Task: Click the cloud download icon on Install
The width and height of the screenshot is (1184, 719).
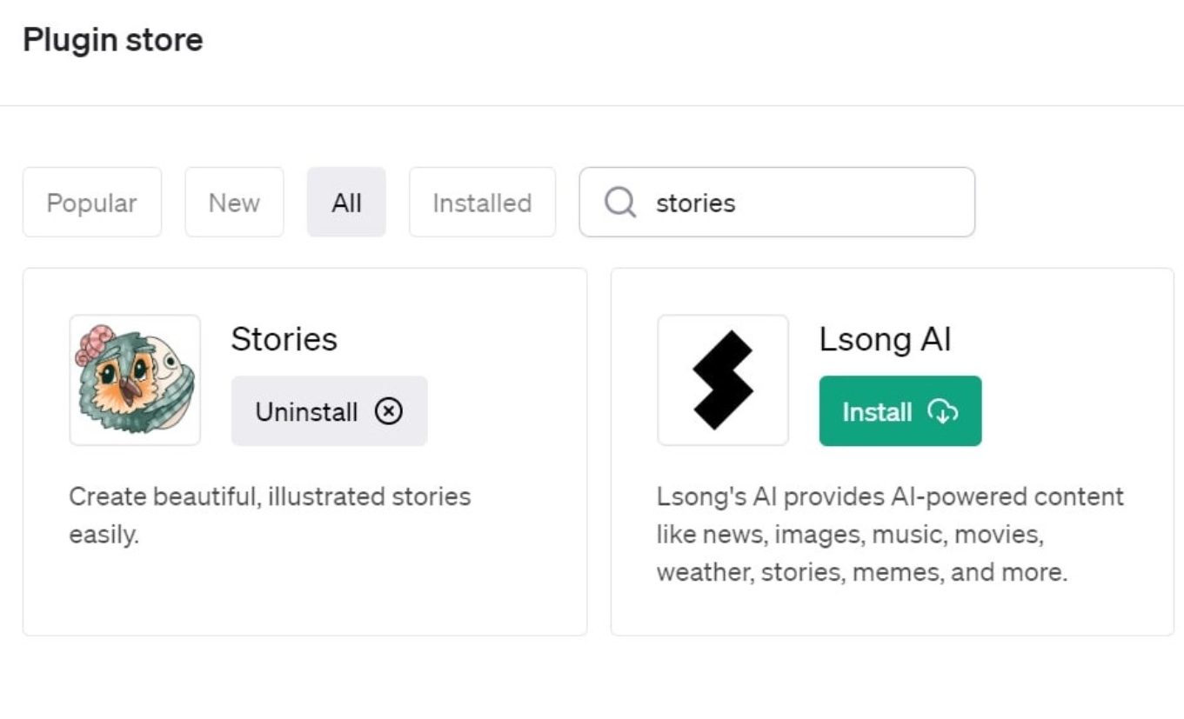Action: click(943, 411)
